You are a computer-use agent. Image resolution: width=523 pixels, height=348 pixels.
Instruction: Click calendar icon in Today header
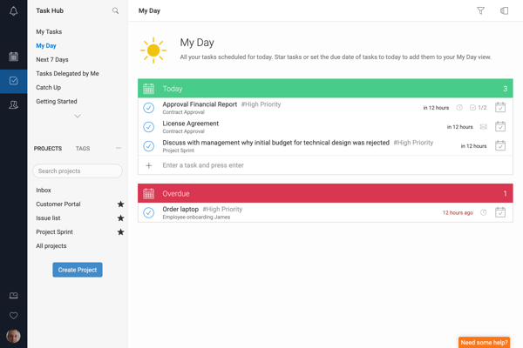(149, 89)
